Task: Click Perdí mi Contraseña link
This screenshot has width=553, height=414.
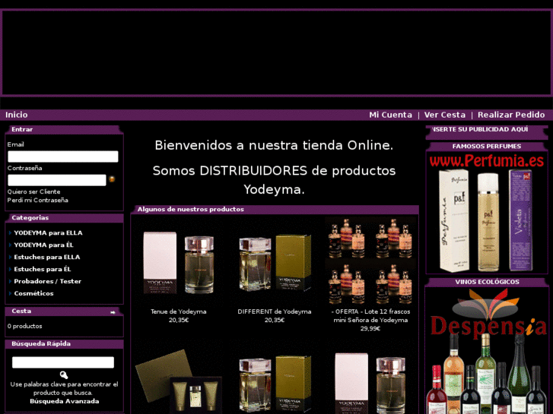Action: coord(38,200)
